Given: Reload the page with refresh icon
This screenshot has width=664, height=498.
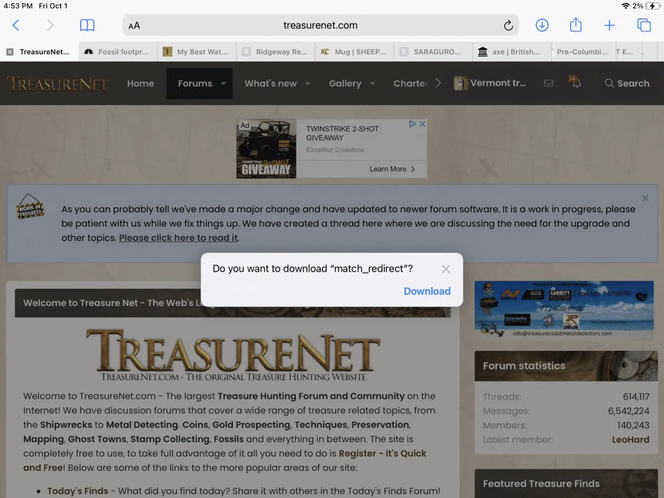Looking at the screenshot, I should click(508, 25).
